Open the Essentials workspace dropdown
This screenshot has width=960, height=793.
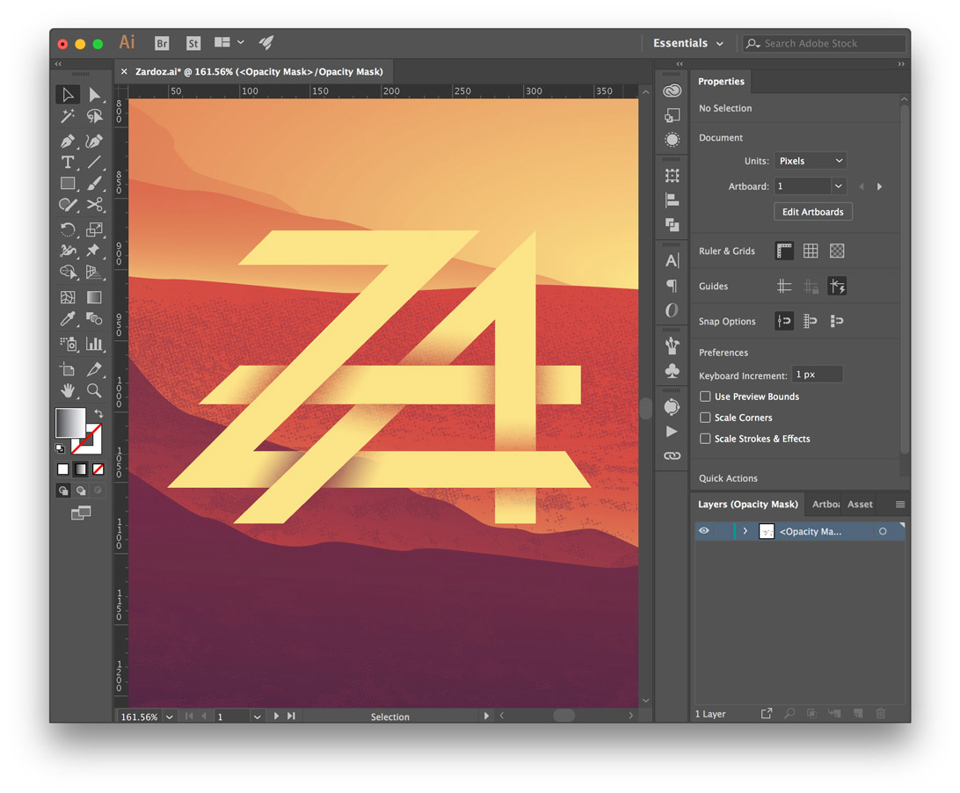(x=688, y=43)
